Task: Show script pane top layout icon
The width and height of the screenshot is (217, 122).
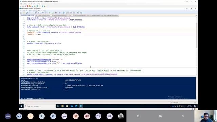Action: (x=68, y=13)
